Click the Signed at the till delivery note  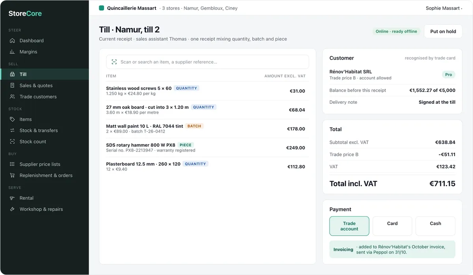pyautogui.click(x=437, y=102)
